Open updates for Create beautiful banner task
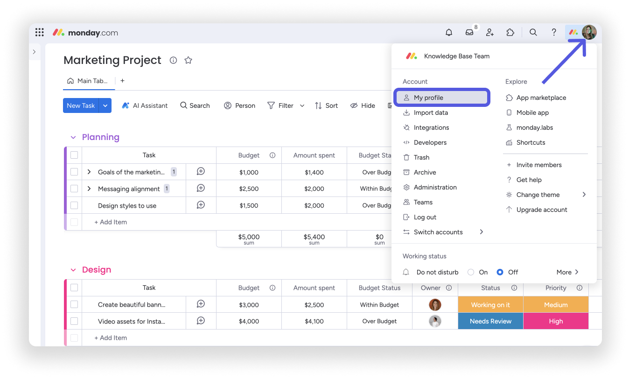Image resolution: width=629 pixels, height=379 pixels. (x=201, y=304)
